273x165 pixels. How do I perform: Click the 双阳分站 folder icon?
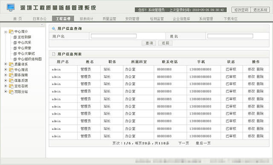pos(11,92)
